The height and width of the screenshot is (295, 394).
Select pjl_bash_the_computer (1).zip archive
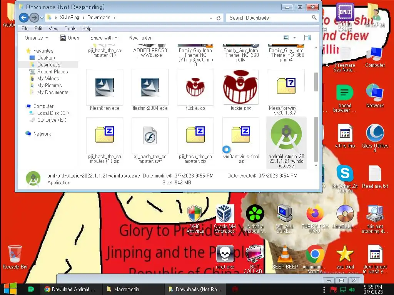105,134
